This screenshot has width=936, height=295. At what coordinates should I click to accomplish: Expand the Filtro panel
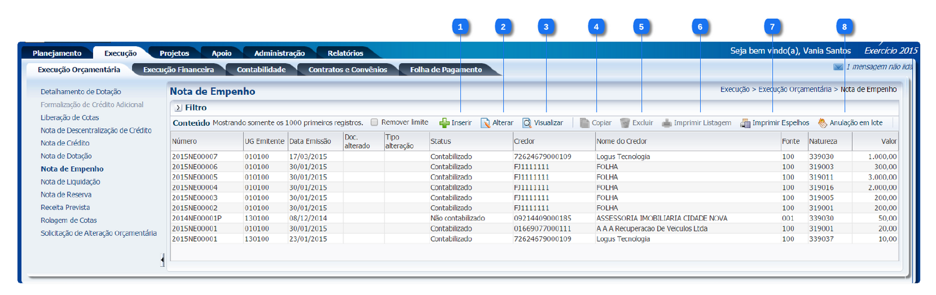178,108
